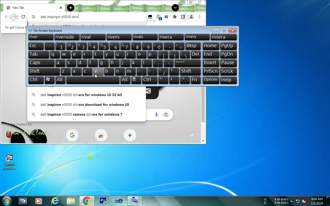Choose the 'rival' word prediction
330x206 pixels.
pos(93,37)
